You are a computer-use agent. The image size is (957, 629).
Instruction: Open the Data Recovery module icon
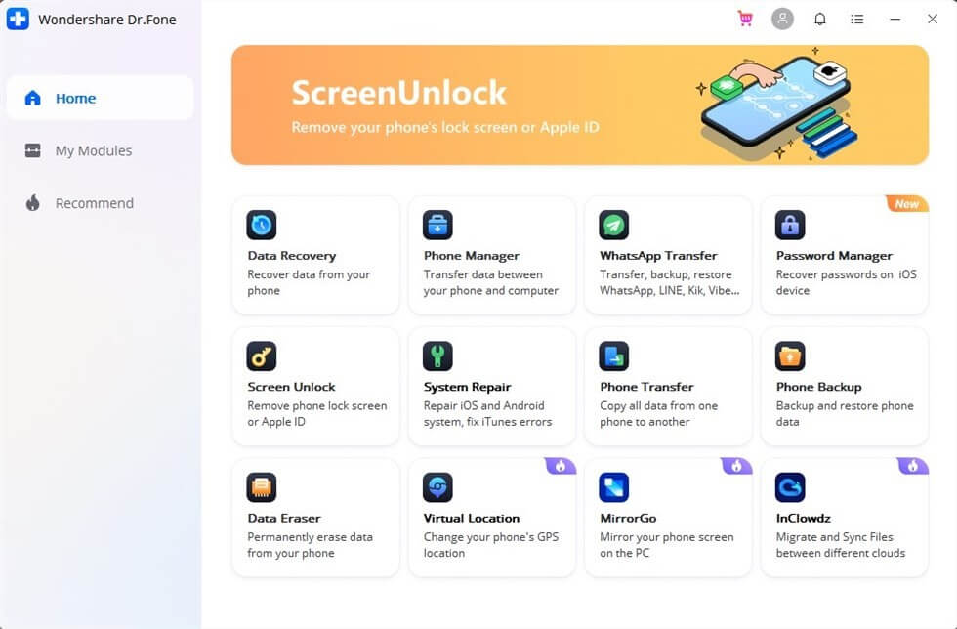262,225
